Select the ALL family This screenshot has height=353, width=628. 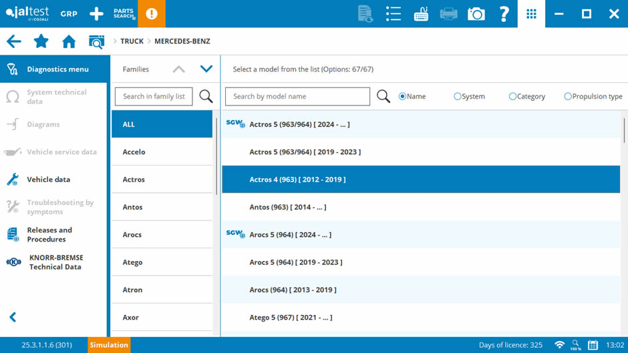(162, 125)
